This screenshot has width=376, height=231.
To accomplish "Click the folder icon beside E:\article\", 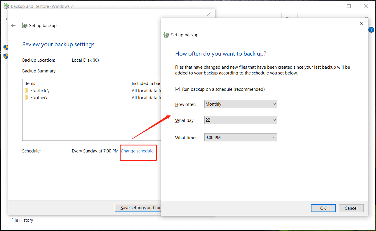I will click(x=27, y=90).
